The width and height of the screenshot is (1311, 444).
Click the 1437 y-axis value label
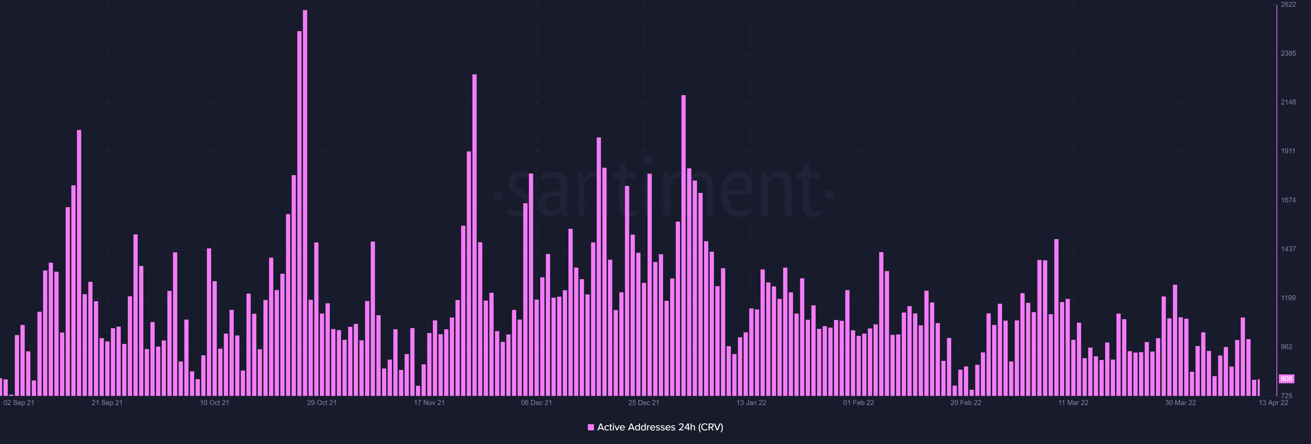(1288, 249)
